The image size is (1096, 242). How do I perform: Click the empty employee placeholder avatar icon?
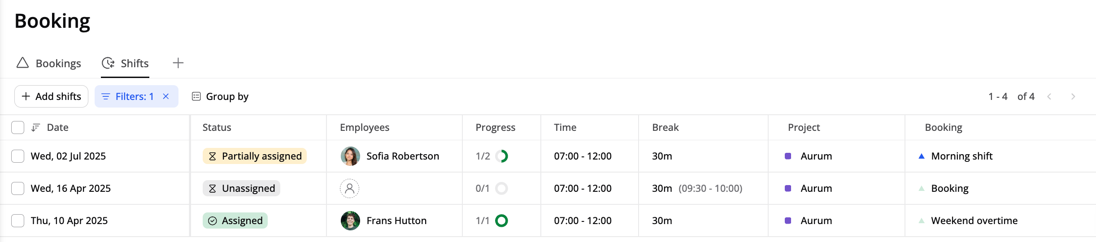tap(350, 189)
